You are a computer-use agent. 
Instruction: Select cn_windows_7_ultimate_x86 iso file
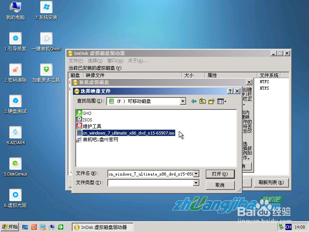(x=126, y=133)
